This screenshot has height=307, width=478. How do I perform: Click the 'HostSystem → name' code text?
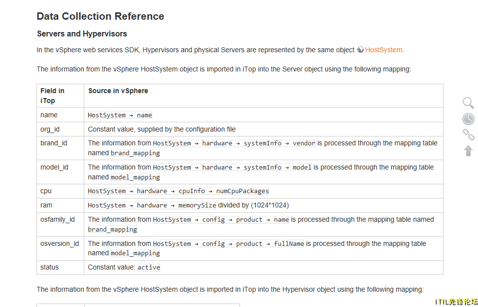click(120, 115)
